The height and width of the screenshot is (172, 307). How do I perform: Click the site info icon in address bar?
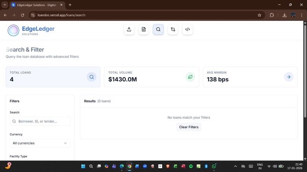[33, 15]
